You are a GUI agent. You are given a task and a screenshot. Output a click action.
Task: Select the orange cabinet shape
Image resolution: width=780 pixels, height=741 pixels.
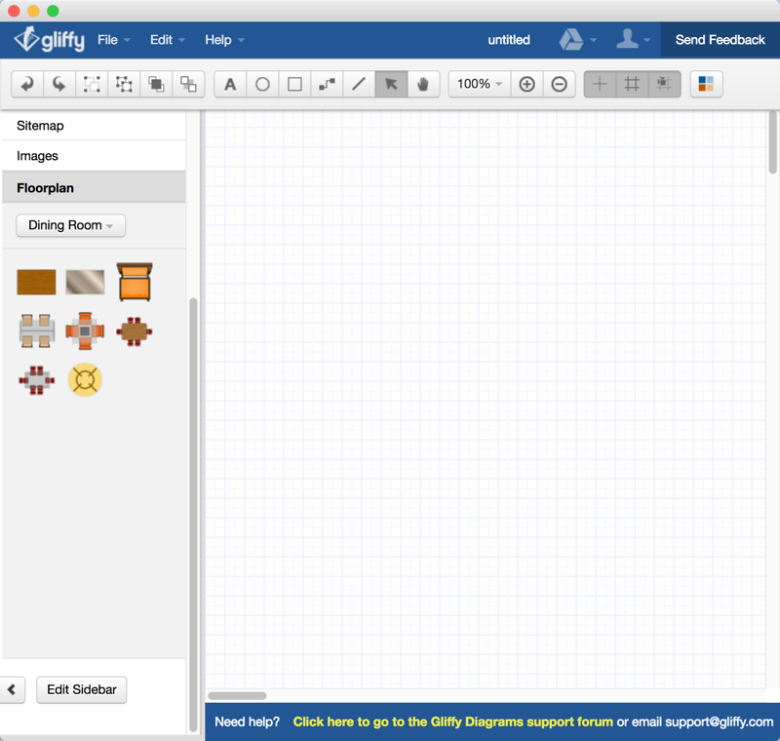pos(135,282)
